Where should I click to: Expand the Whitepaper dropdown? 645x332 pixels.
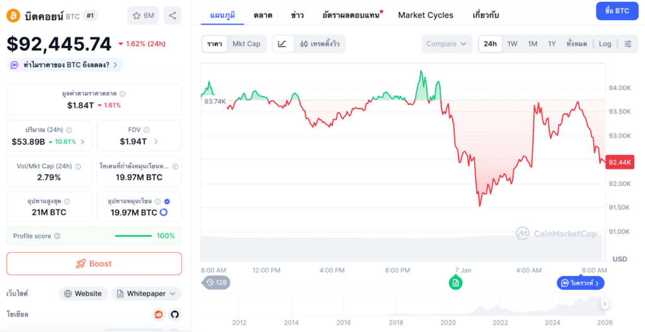pyautogui.click(x=146, y=294)
